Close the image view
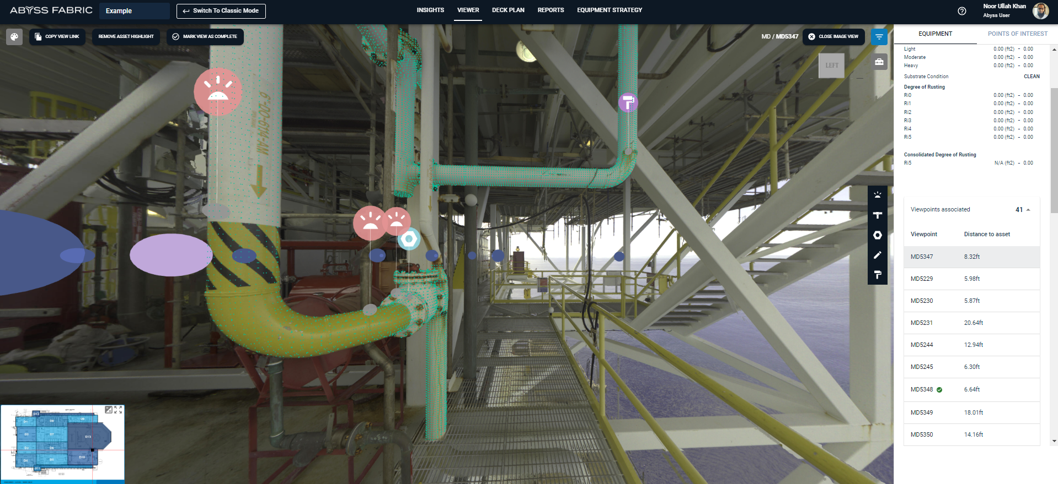This screenshot has width=1058, height=484. pos(833,37)
